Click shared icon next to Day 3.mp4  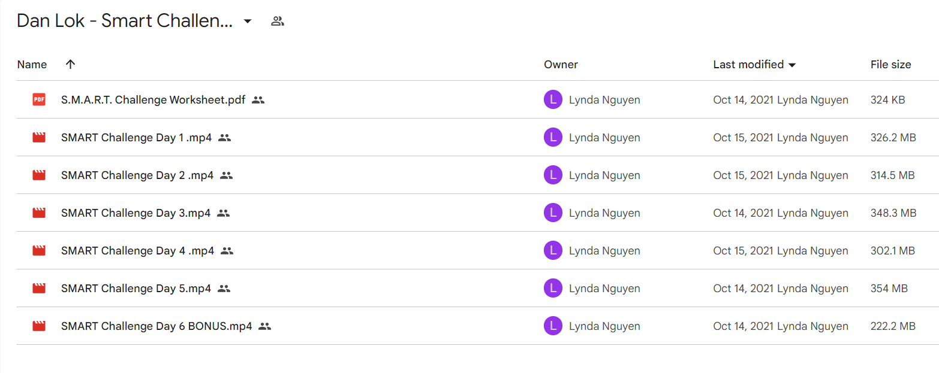pyautogui.click(x=223, y=213)
